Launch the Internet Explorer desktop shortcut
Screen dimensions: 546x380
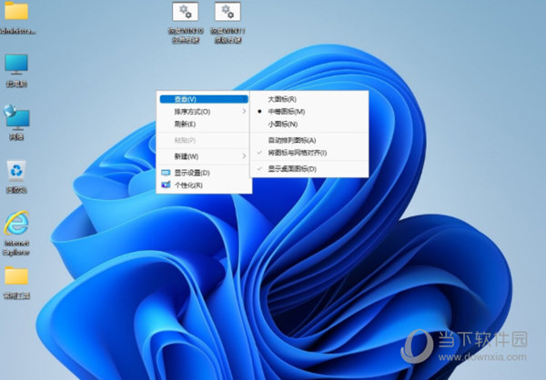16,233
